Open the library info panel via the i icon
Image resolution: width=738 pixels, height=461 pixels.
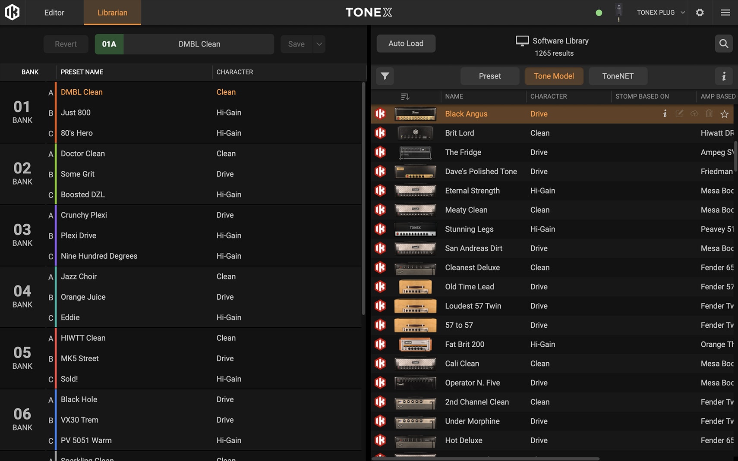tap(724, 76)
